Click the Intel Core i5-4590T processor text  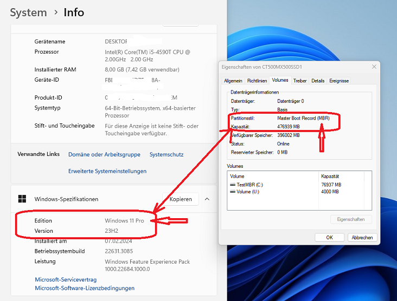pos(148,56)
